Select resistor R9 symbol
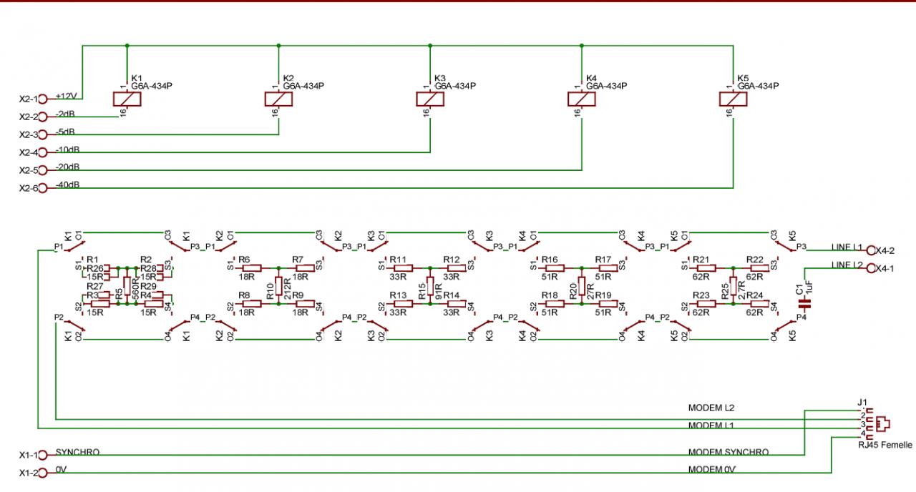The height and width of the screenshot is (492, 916). pyautogui.click(x=306, y=304)
